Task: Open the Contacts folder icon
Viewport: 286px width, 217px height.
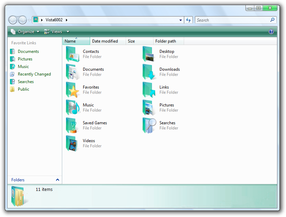Action: pos(73,54)
